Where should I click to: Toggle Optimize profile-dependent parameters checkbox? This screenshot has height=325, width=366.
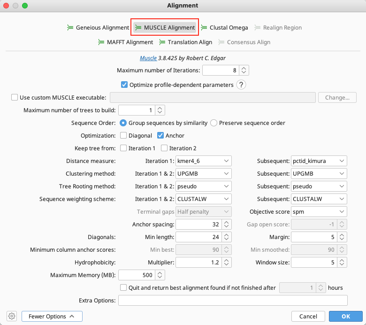124,85
